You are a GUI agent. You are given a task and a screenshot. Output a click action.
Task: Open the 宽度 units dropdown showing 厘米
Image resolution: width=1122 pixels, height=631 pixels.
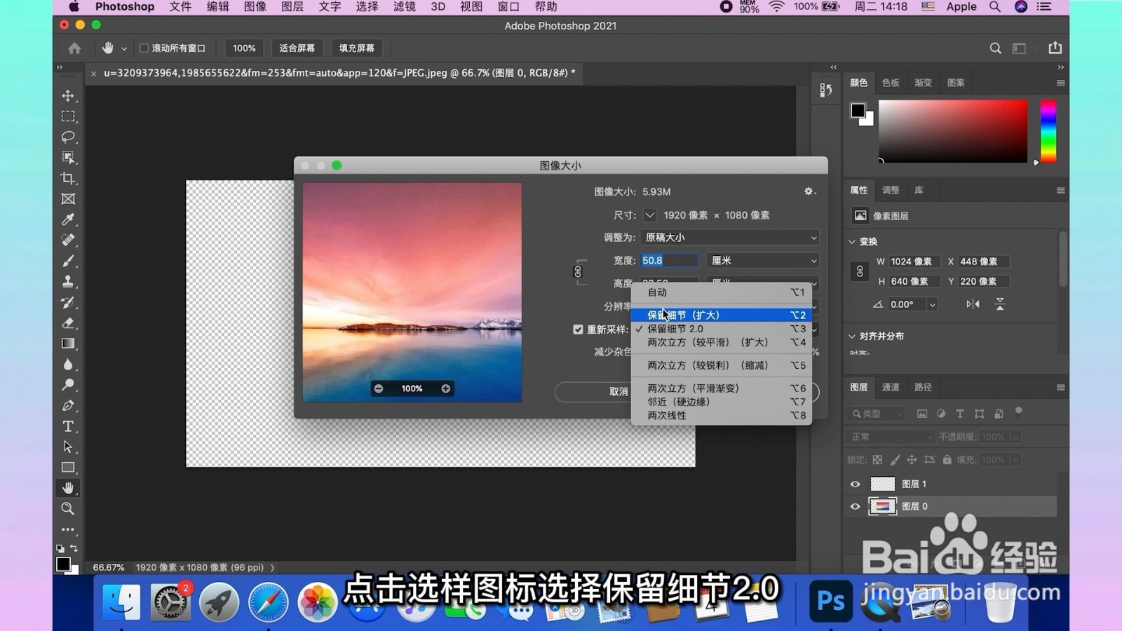762,260
